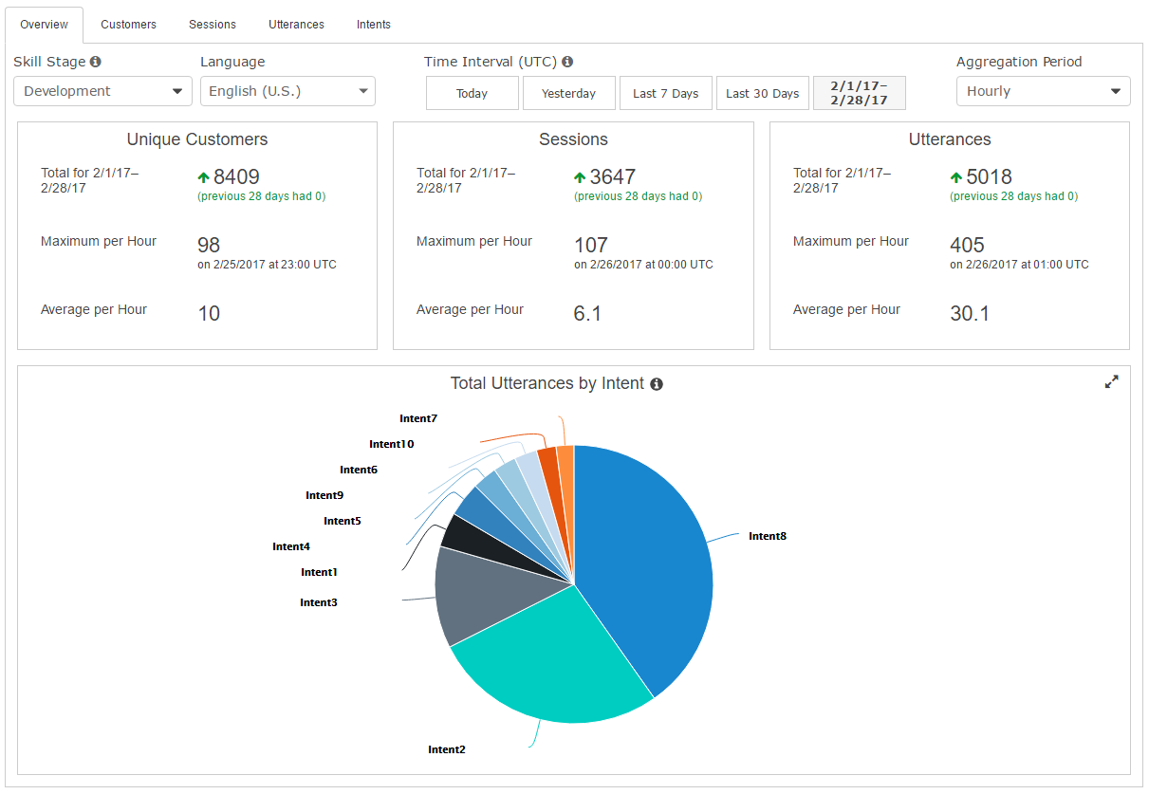
Task: Select the 2/1/17–2/28/17 date range
Action: (x=859, y=92)
